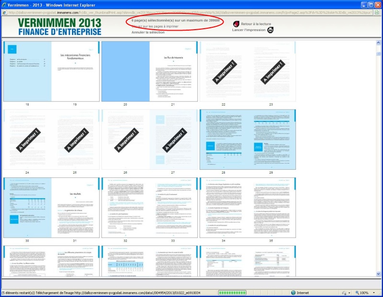The width and height of the screenshot is (383, 297).
Task: Click the zoom magnifier icon in status bar
Action: pyautogui.click(x=357, y=293)
